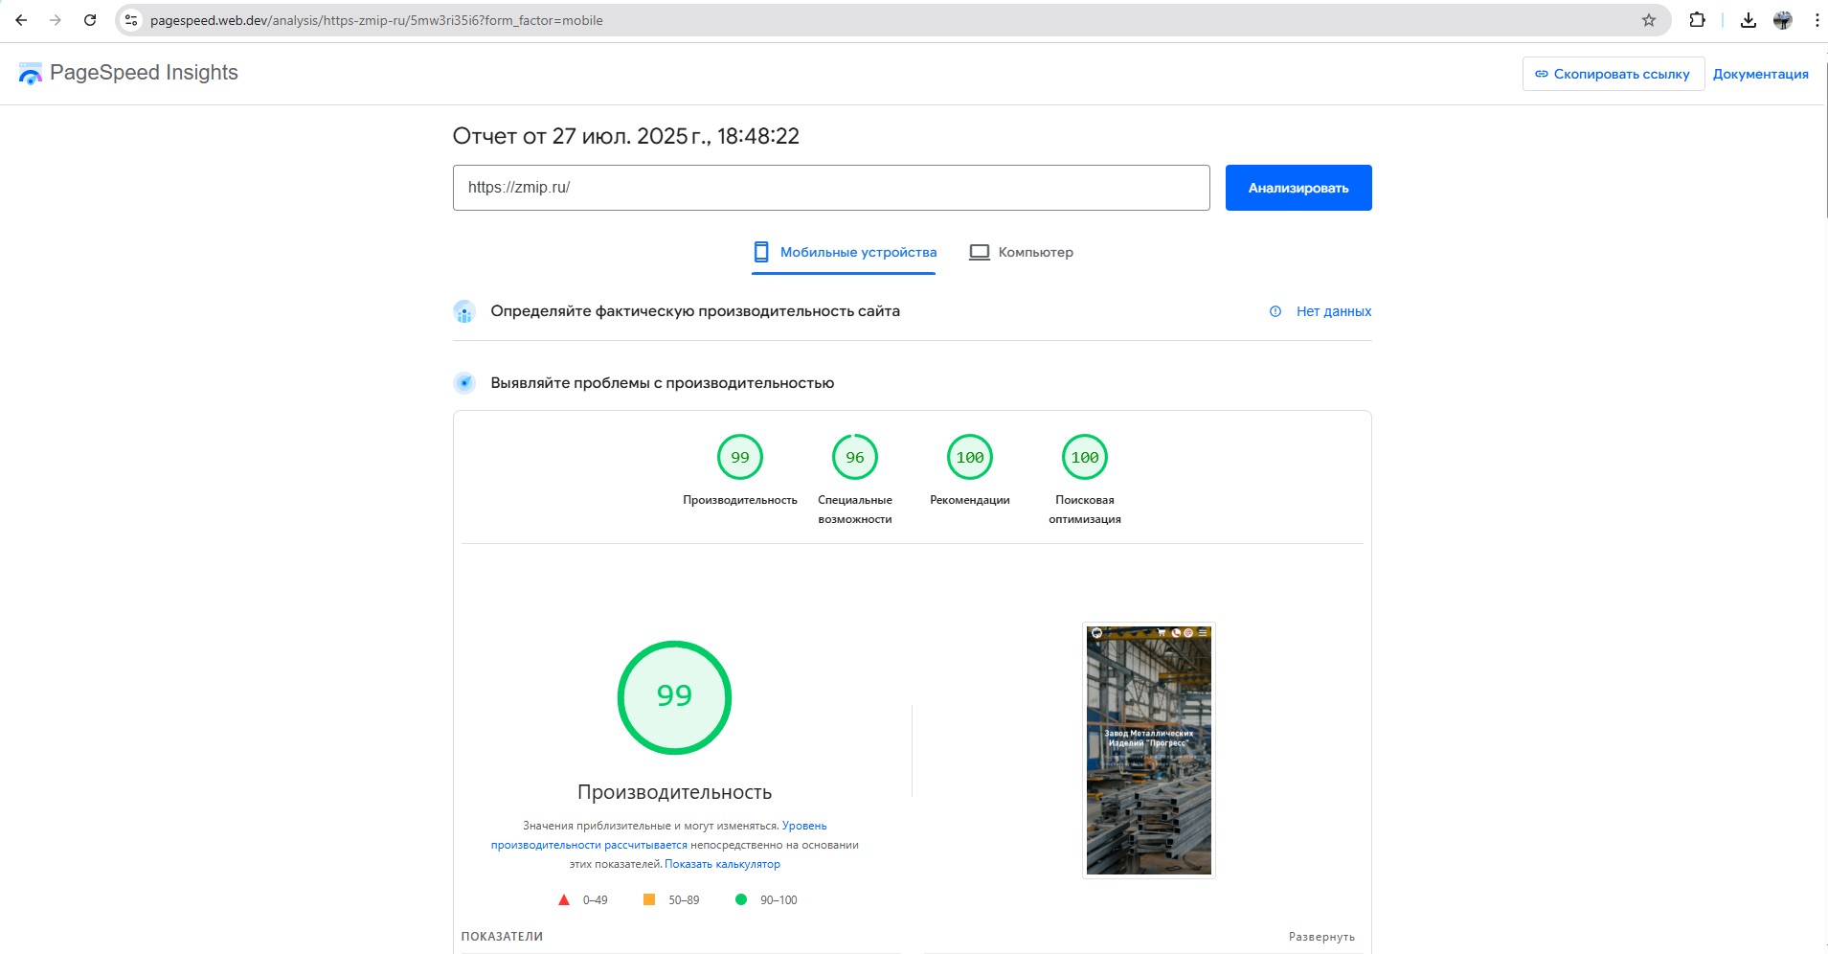Open the browser three-dot menu

click(x=1815, y=19)
